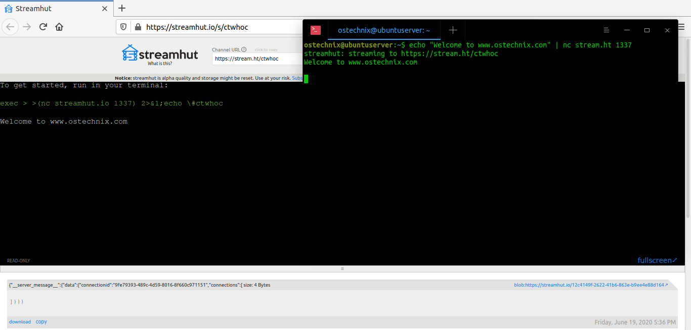Close the terminal window
Viewport: 691px width, 330px height.
tap(667, 30)
